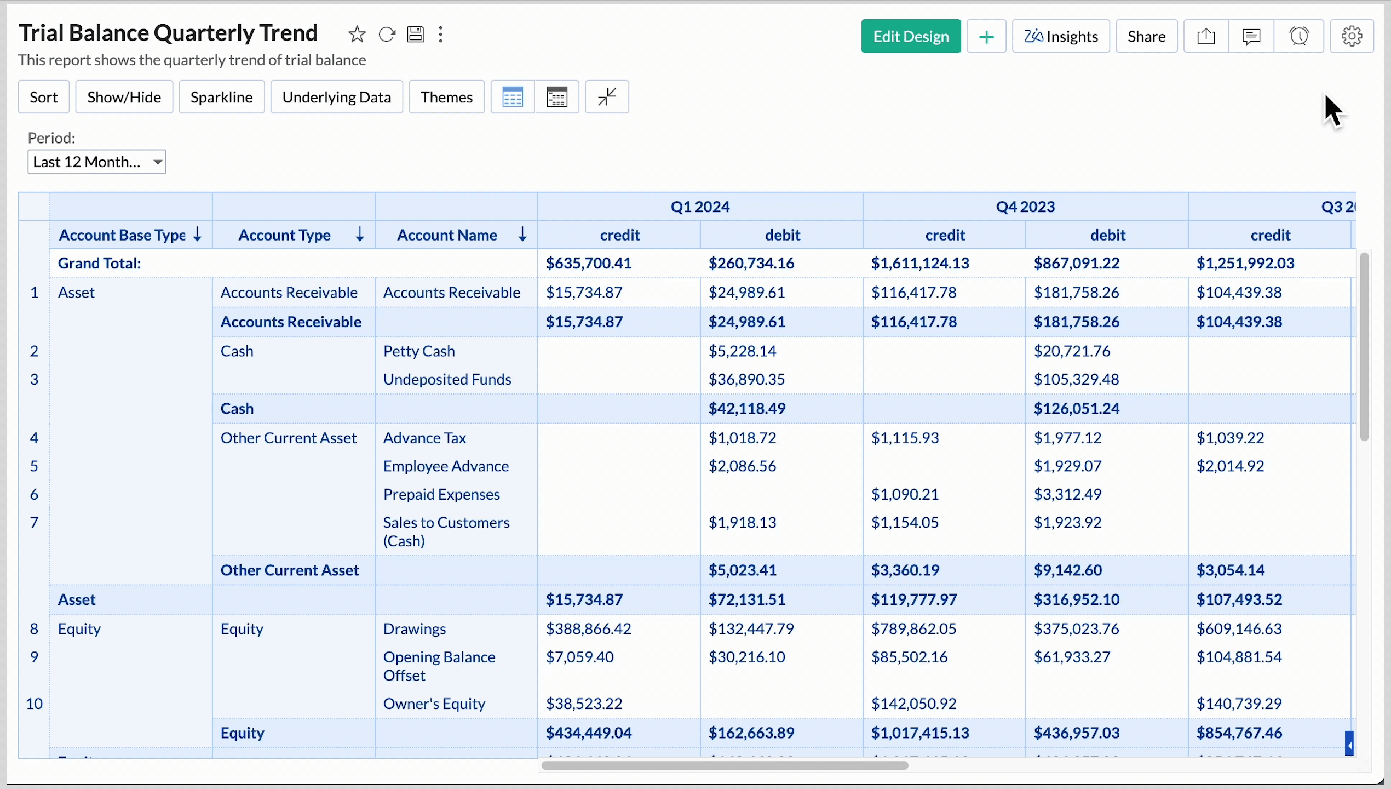Screen dimensions: 1391x789
Task: Click the horizontal scrollbar under the table
Action: [724, 765]
